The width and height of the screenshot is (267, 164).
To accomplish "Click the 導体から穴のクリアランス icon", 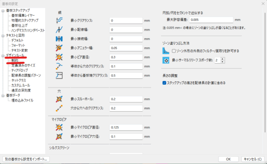I will [x=59, y=66].
